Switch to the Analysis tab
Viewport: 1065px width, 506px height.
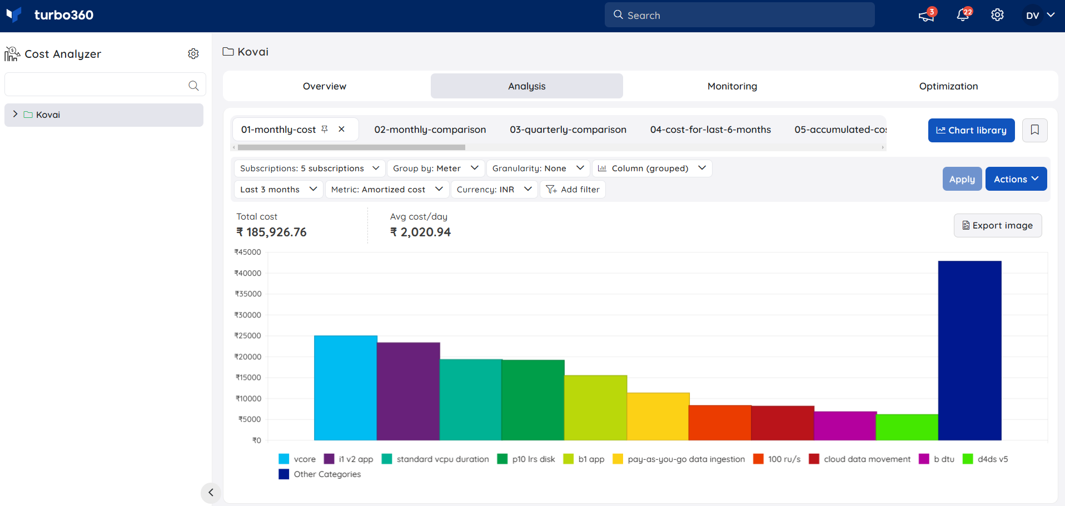coord(526,86)
